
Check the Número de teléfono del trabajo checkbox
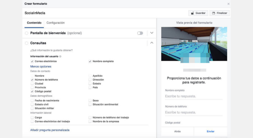click(90, 118)
